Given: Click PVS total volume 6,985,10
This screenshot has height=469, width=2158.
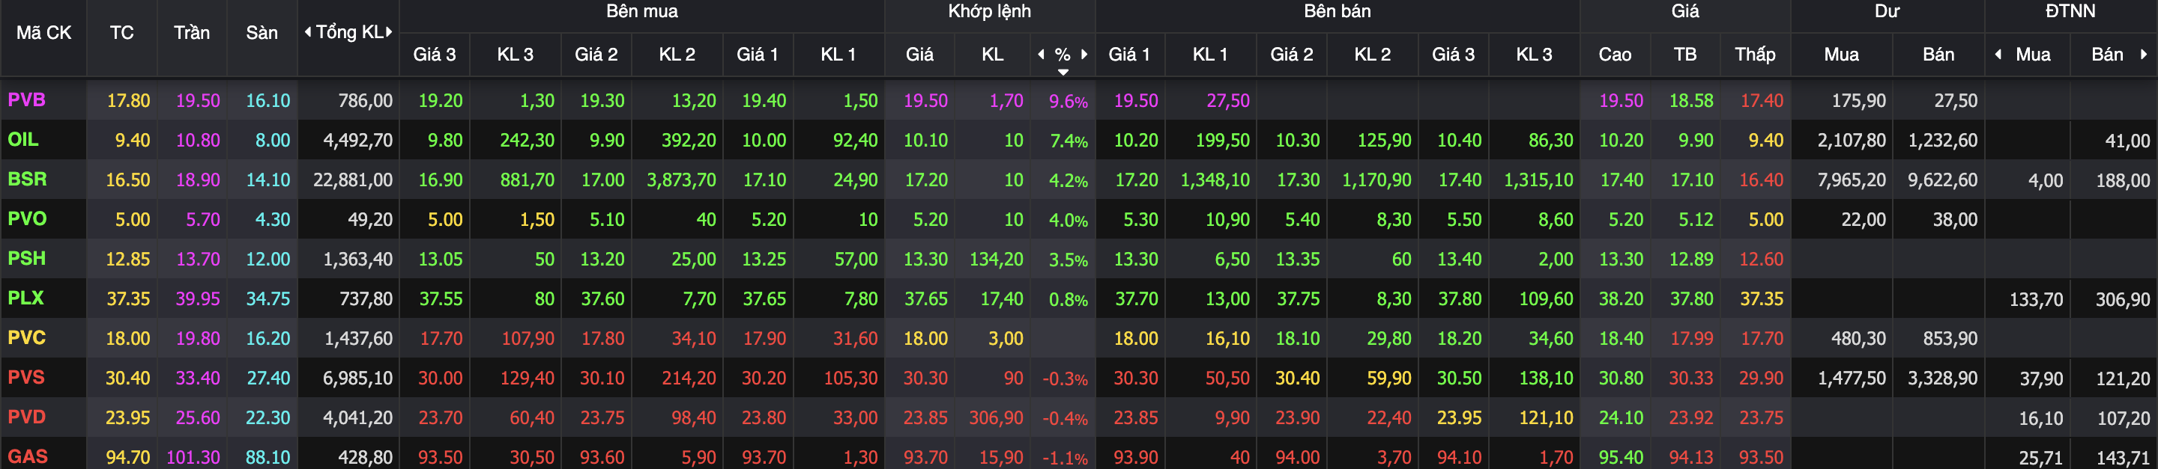Looking at the screenshot, I should click(x=357, y=378).
